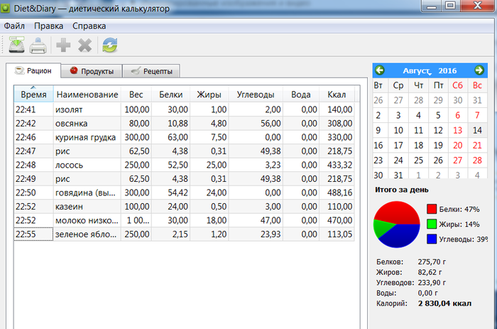Click the X delete icon in the toolbar

tap(85, 46)
